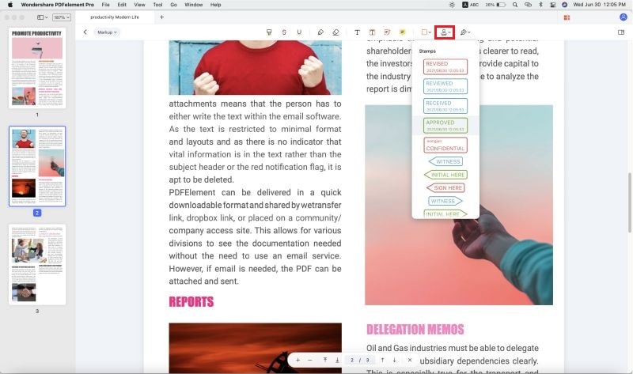633x374 pixels.
Task: Open the Markup mode dropdown
Action: (x=107, y=32)
